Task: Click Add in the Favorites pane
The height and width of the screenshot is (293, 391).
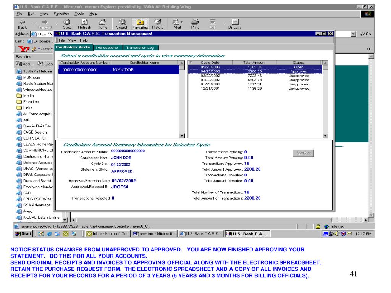Action: click(24, 64)
